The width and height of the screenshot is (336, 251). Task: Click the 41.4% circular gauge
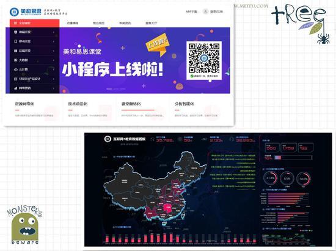click(270, 179)
